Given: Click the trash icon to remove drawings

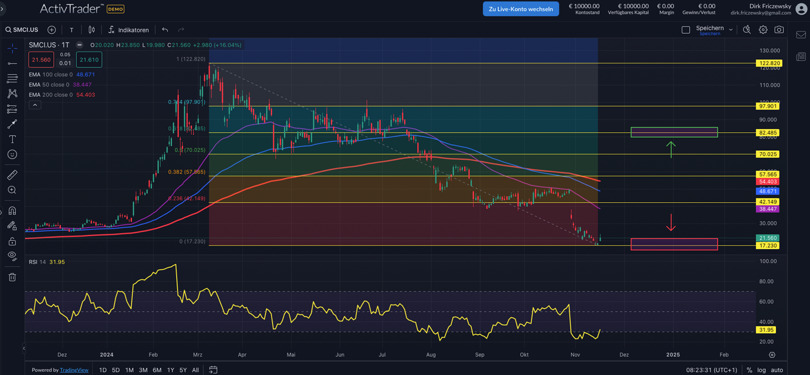Looking at the screenshot, I should pos(12,277).
